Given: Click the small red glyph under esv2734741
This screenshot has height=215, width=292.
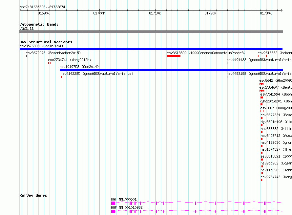Looking at the screenshot, I should 49,63.
